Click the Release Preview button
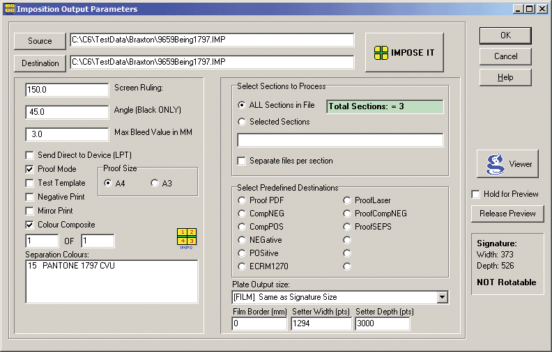552x352 pixels. point(507,214)
